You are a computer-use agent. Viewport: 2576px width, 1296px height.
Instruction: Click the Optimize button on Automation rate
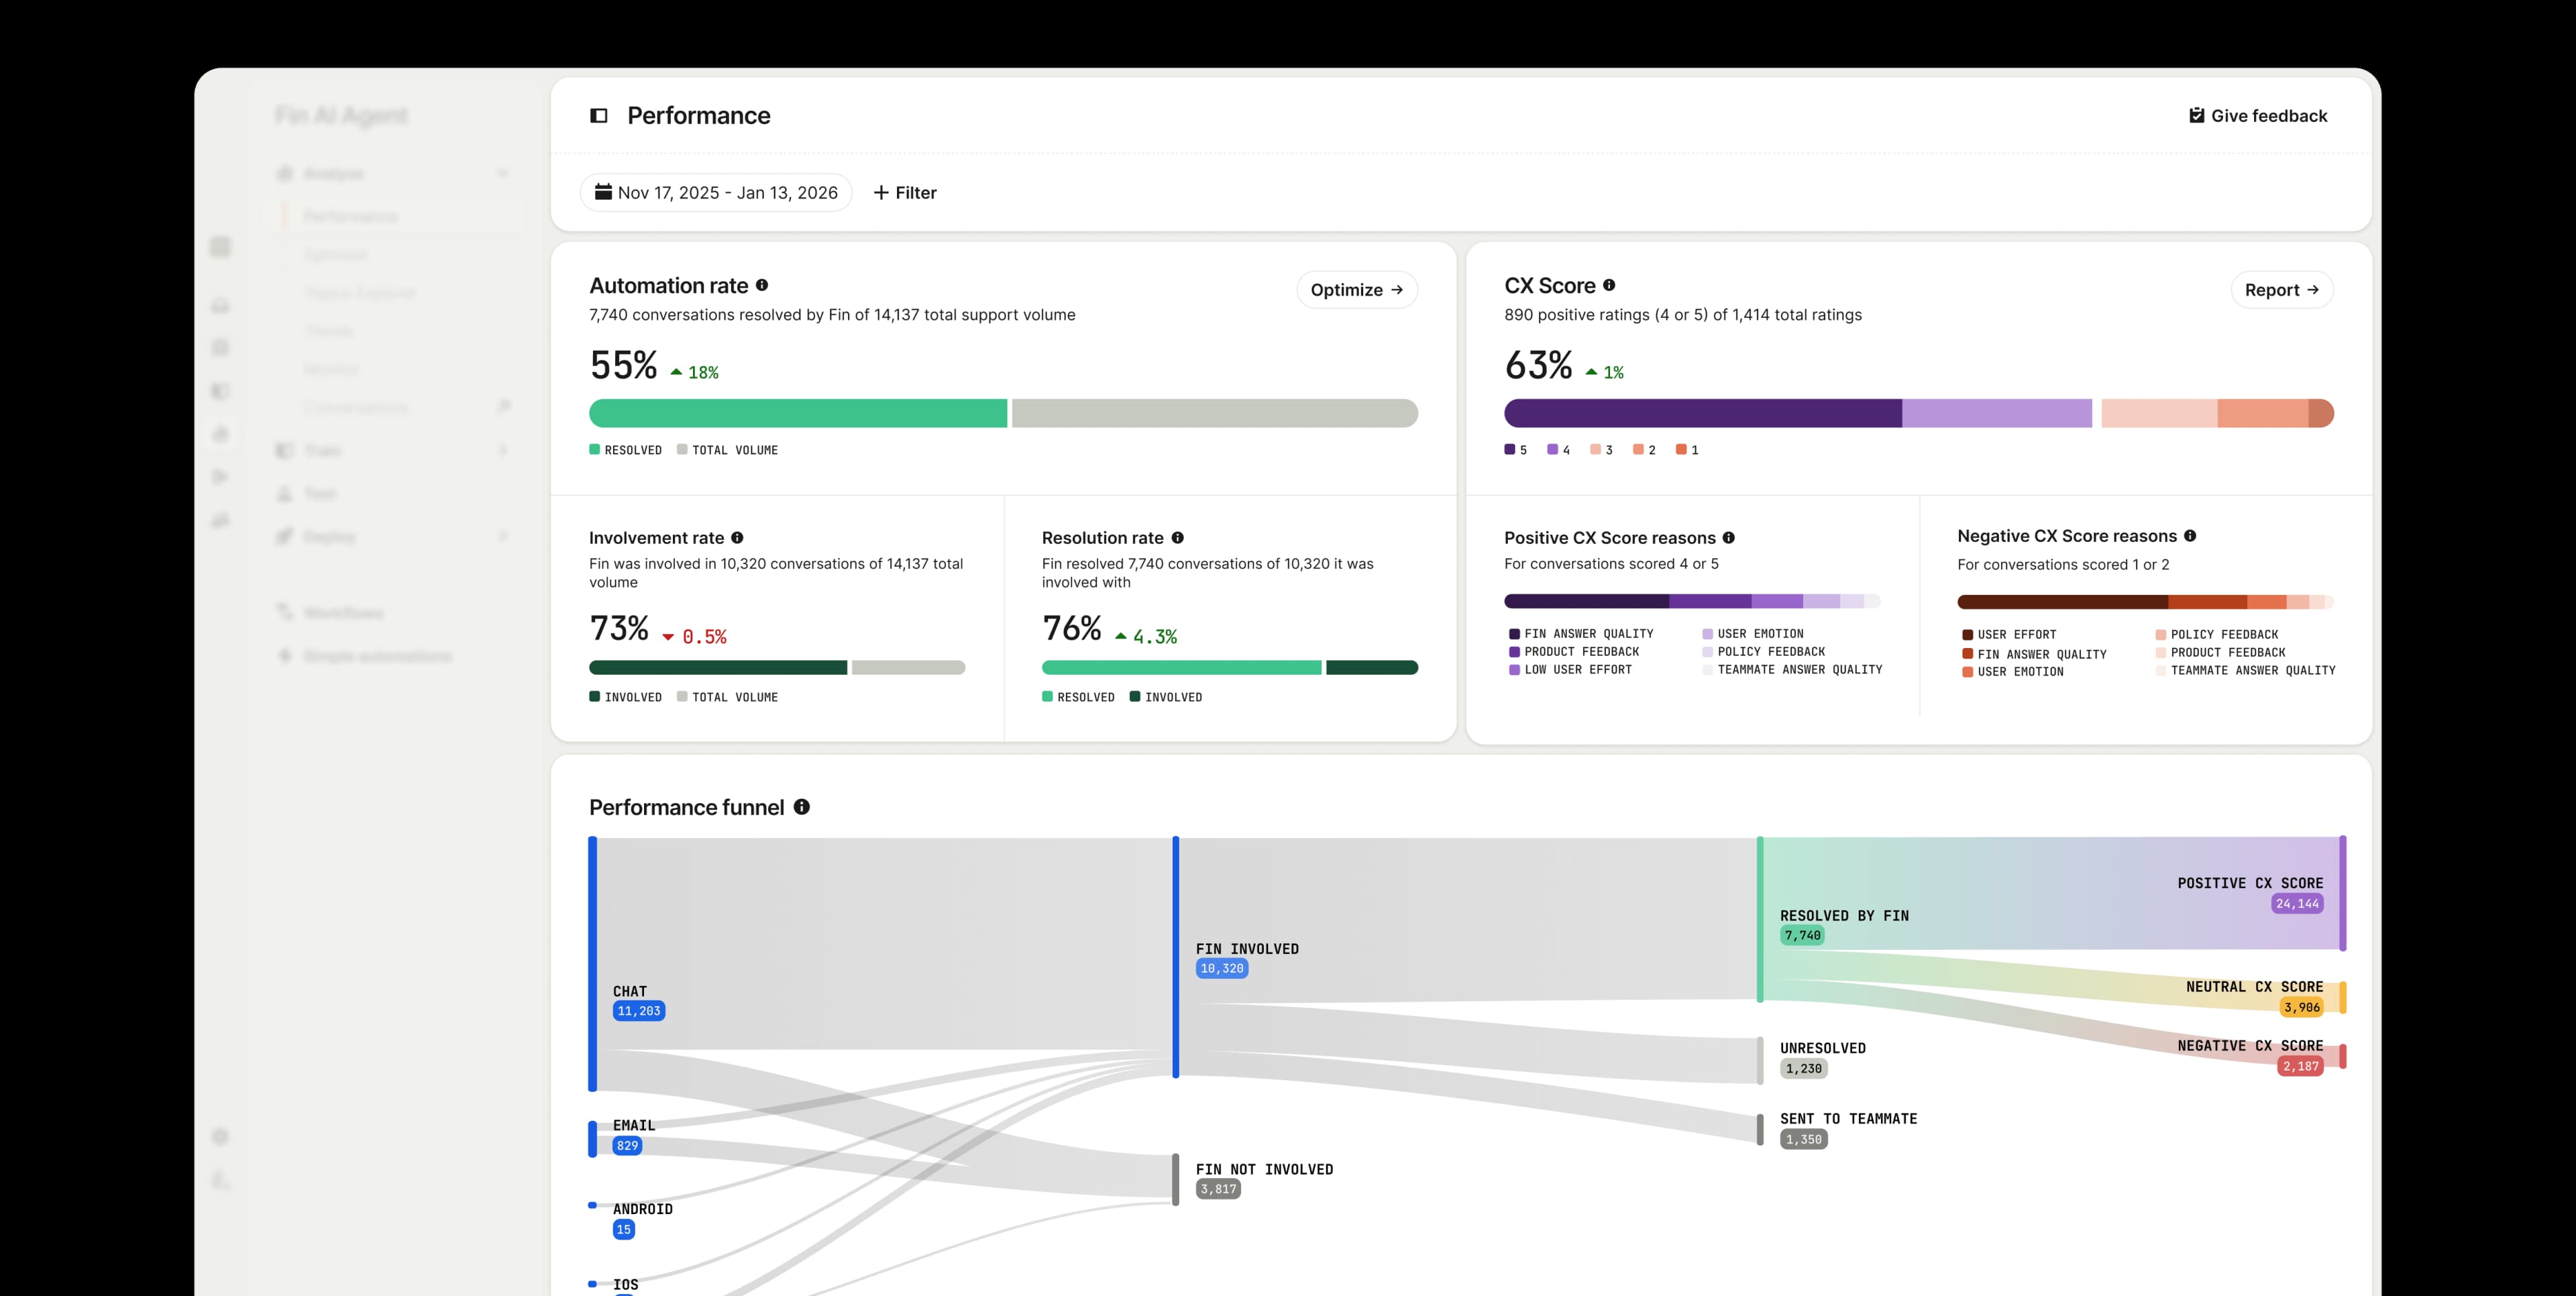point(1356,290)
